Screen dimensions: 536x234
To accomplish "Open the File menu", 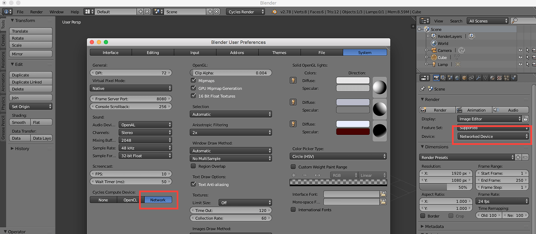I will [x=20, y=12].
